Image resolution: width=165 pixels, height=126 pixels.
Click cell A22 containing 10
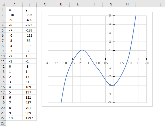[14, 118]
